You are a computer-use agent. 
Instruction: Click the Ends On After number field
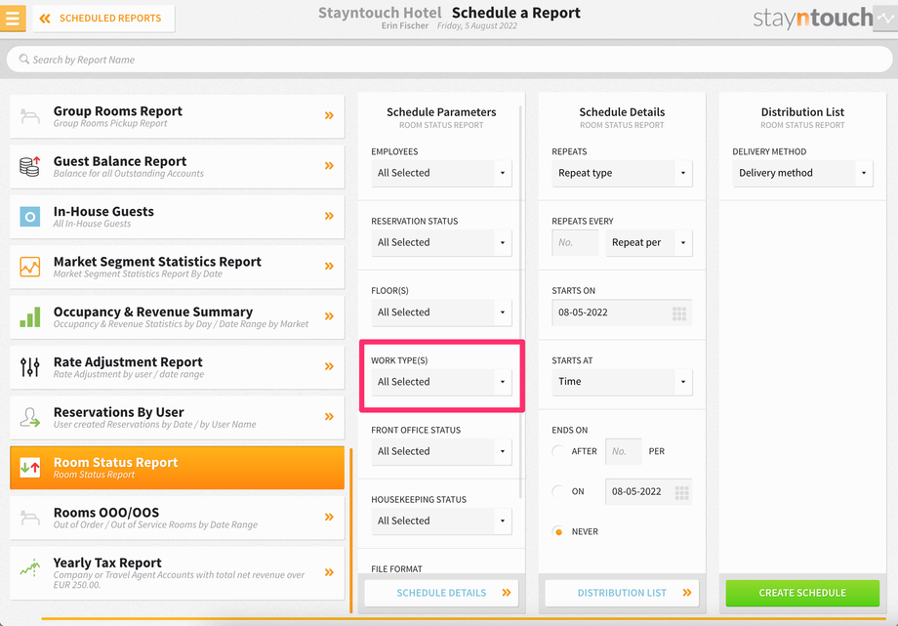click(624, 452)
